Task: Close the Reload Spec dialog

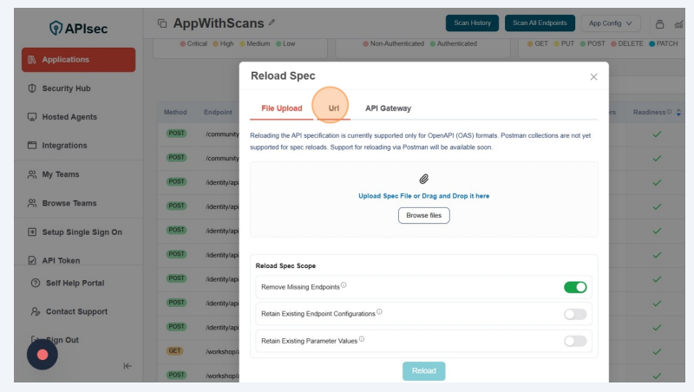Action: click(593, 77)
